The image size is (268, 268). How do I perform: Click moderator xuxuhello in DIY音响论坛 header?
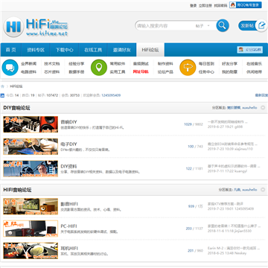coord(249,108)
